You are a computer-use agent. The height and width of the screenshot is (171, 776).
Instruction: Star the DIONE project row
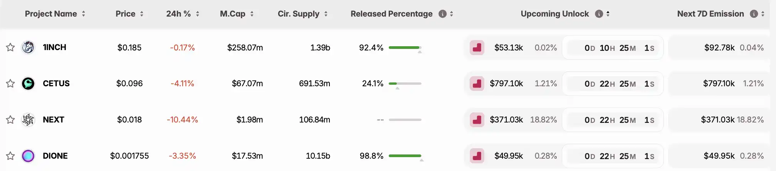[10, 156]
